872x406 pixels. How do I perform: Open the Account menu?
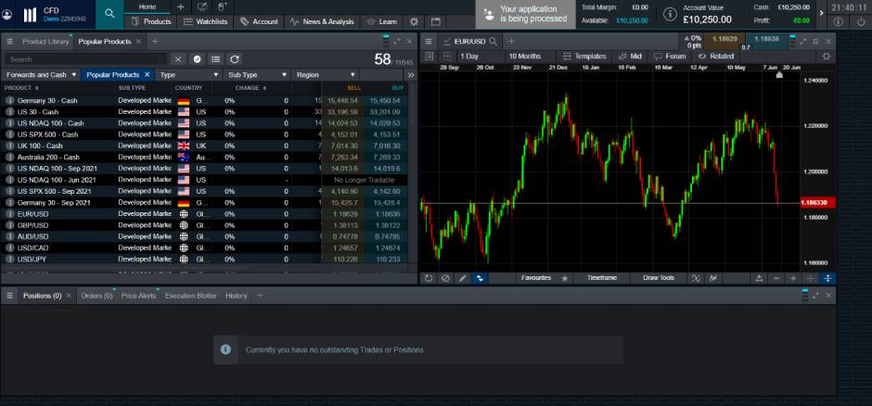(259, 21)
